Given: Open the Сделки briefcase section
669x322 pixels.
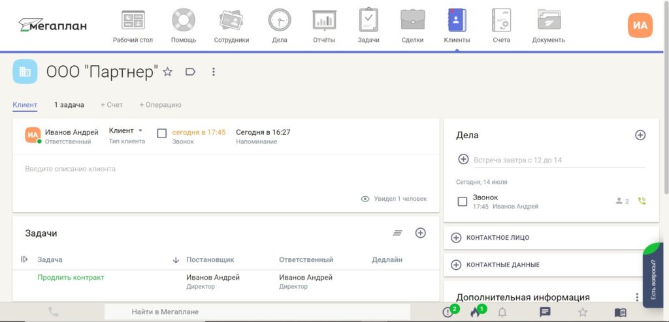Looking at the screenshot, I should 413,27.
